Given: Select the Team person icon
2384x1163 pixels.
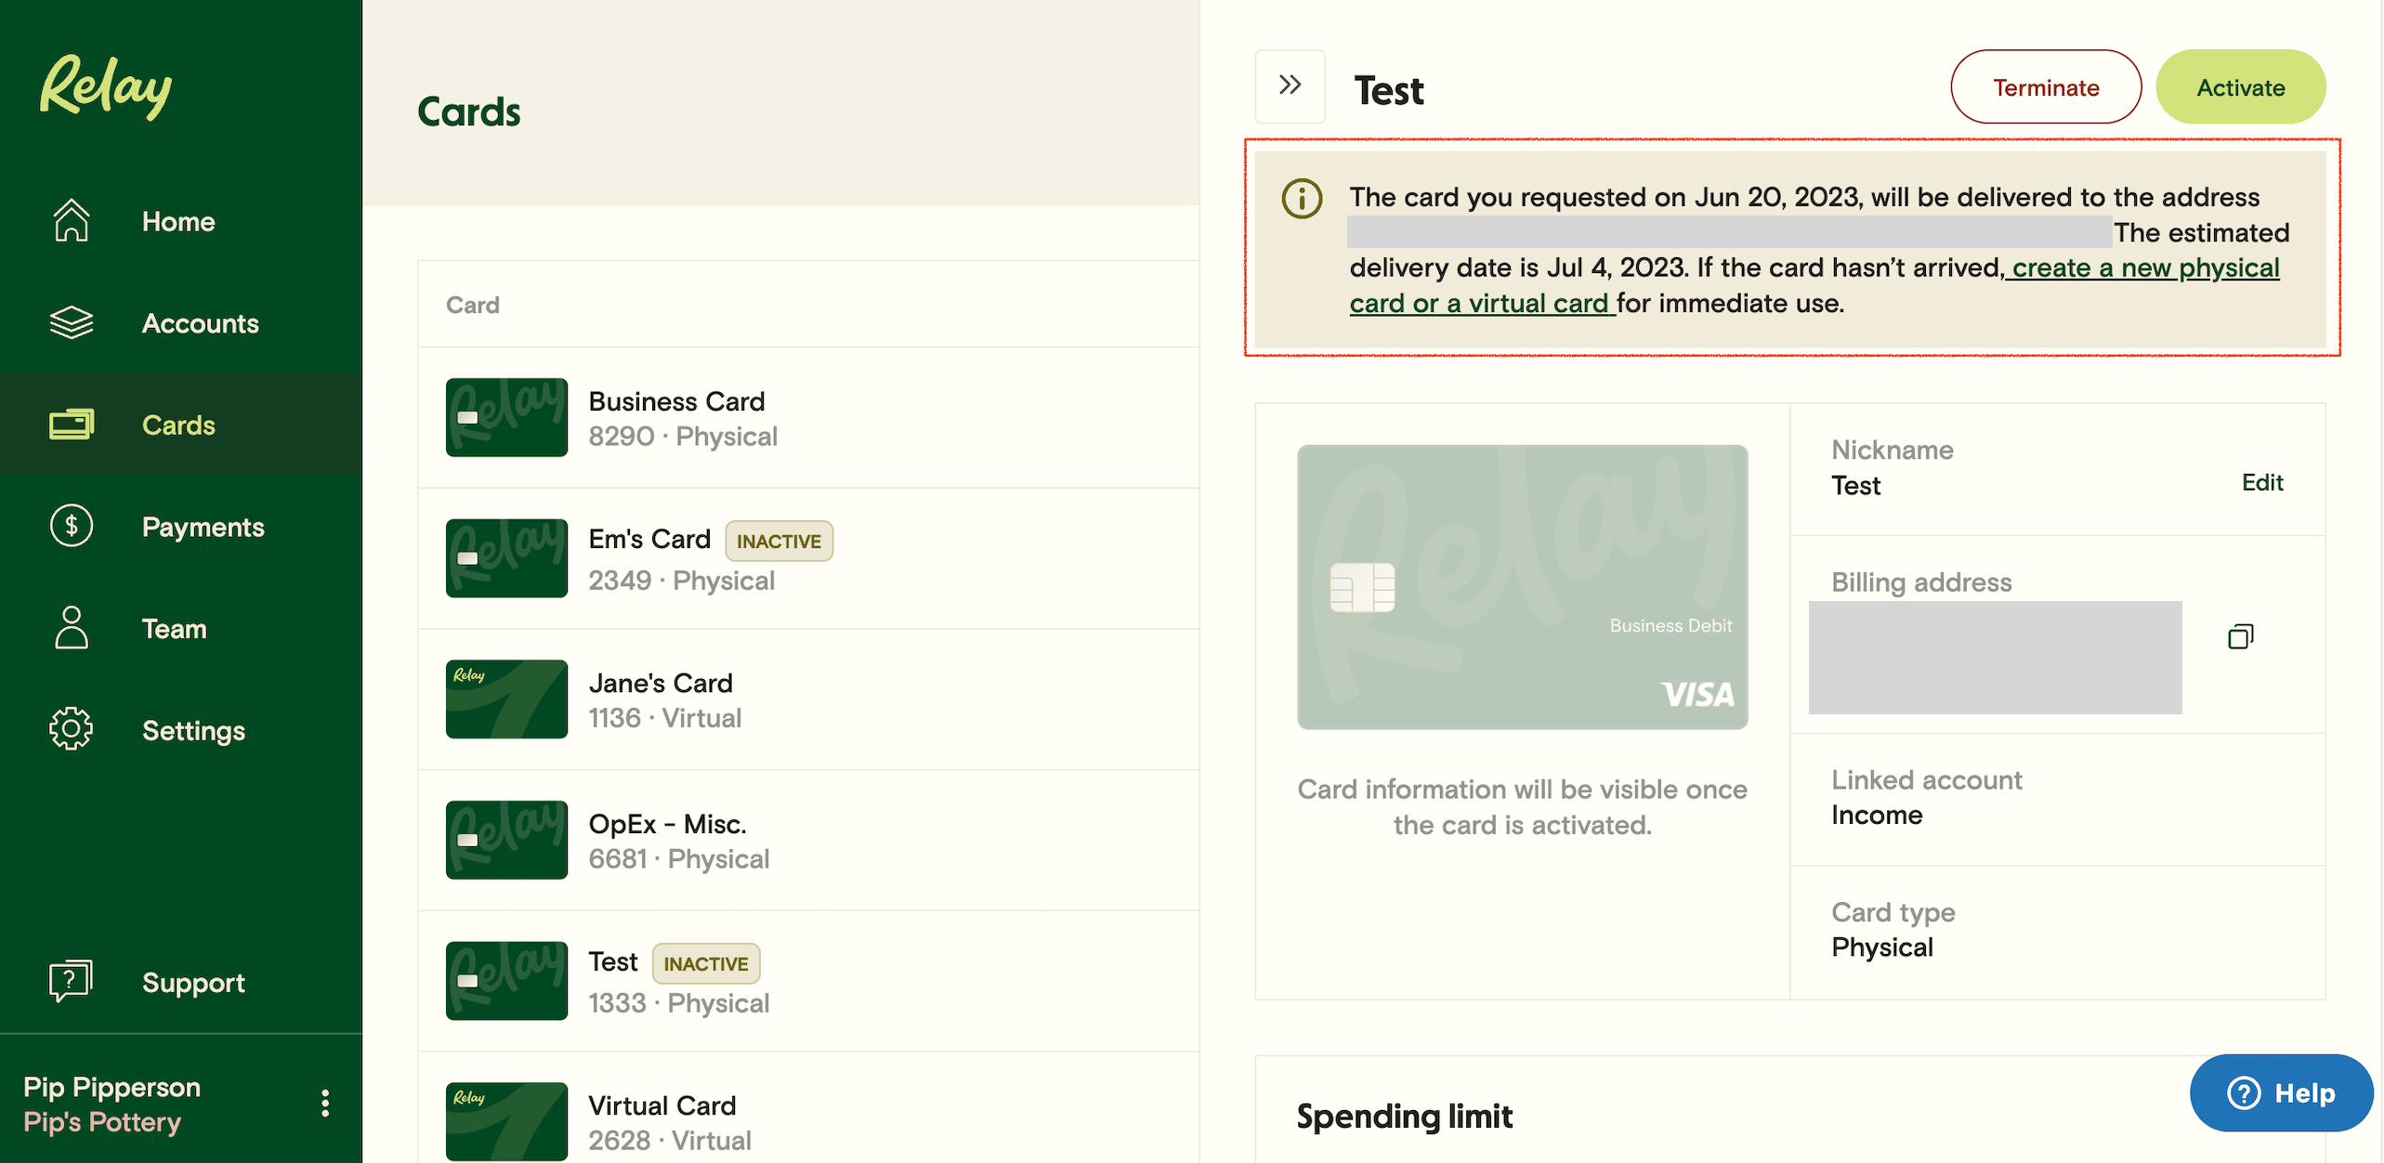Looking at the screenshot, I should 71,628.
